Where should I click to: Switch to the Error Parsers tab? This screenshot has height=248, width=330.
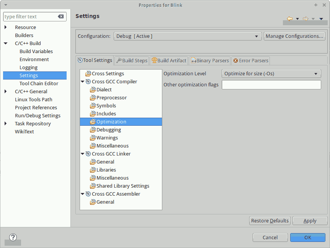tap(251, 60)
